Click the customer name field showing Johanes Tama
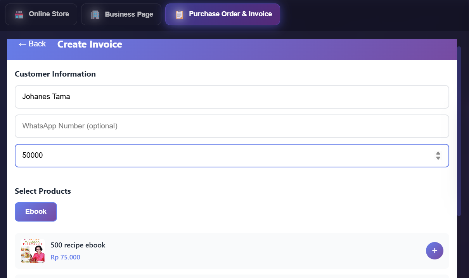 pos(232,97)
